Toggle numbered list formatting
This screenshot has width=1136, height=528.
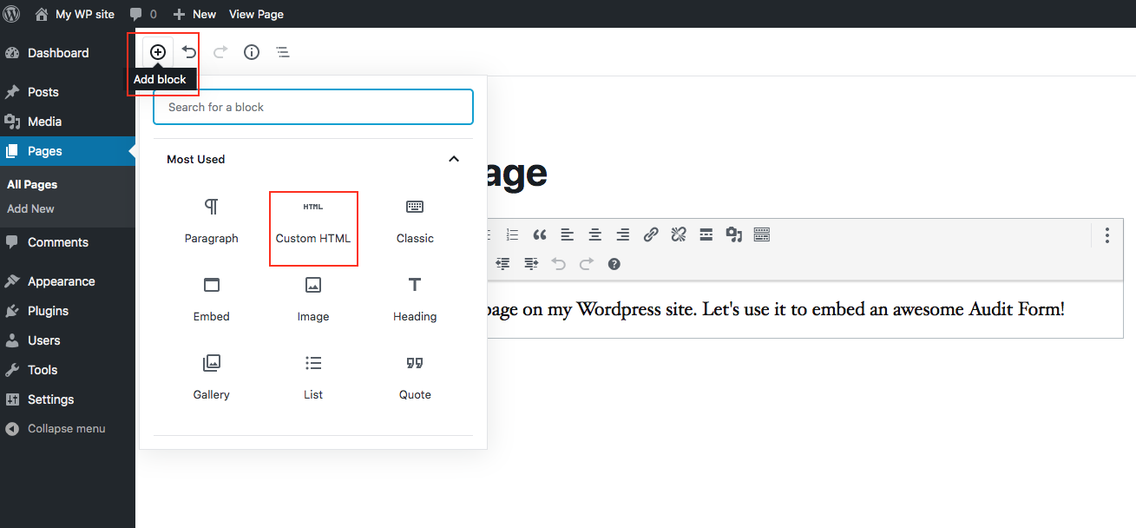point(512,234)
